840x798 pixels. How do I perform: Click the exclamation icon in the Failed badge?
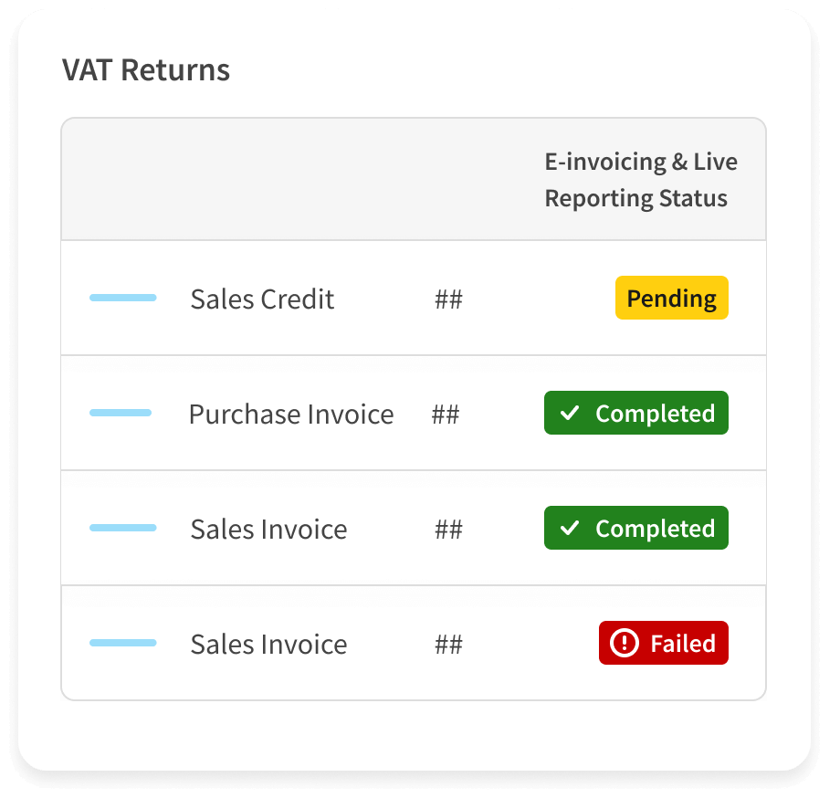pos(625,644)
